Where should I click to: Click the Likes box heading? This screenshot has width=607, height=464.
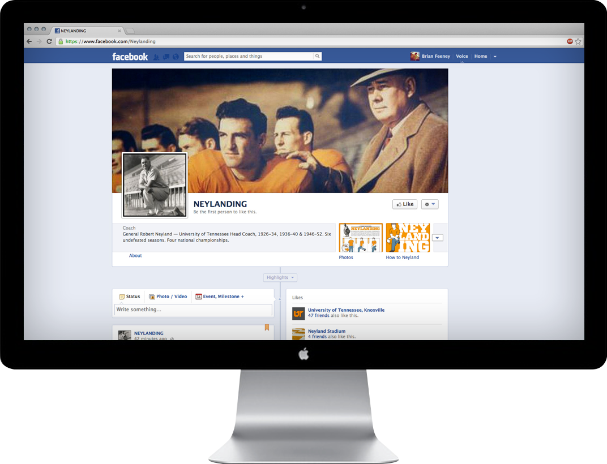point(297,298)
